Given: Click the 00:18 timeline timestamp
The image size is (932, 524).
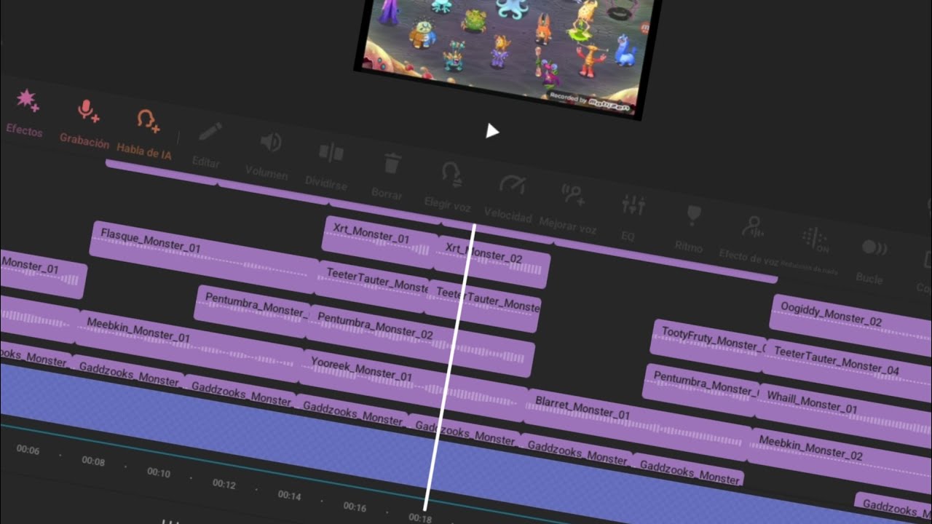Looking at the screenshot, I should point(420,517).
